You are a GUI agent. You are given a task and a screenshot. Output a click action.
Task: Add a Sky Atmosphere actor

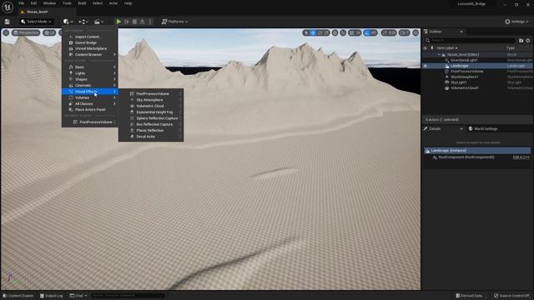[151, 100]
